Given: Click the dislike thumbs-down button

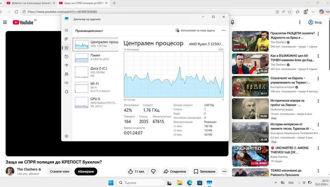Looking at the screenshot, I should 153,171.
